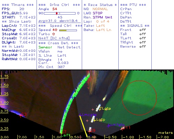174x139 pixels.
Task: Select the yellow TLgtp target point label
Action: pos(105,108)
